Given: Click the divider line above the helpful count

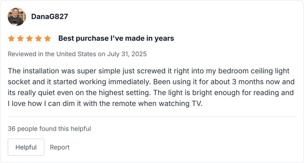Looking at the screenshot, I should (152, 117).
